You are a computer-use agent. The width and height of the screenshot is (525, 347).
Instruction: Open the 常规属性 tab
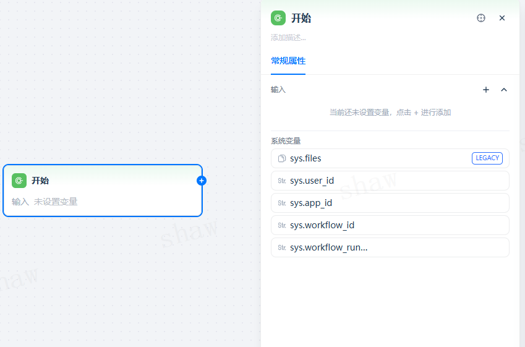tap(288, 61)
